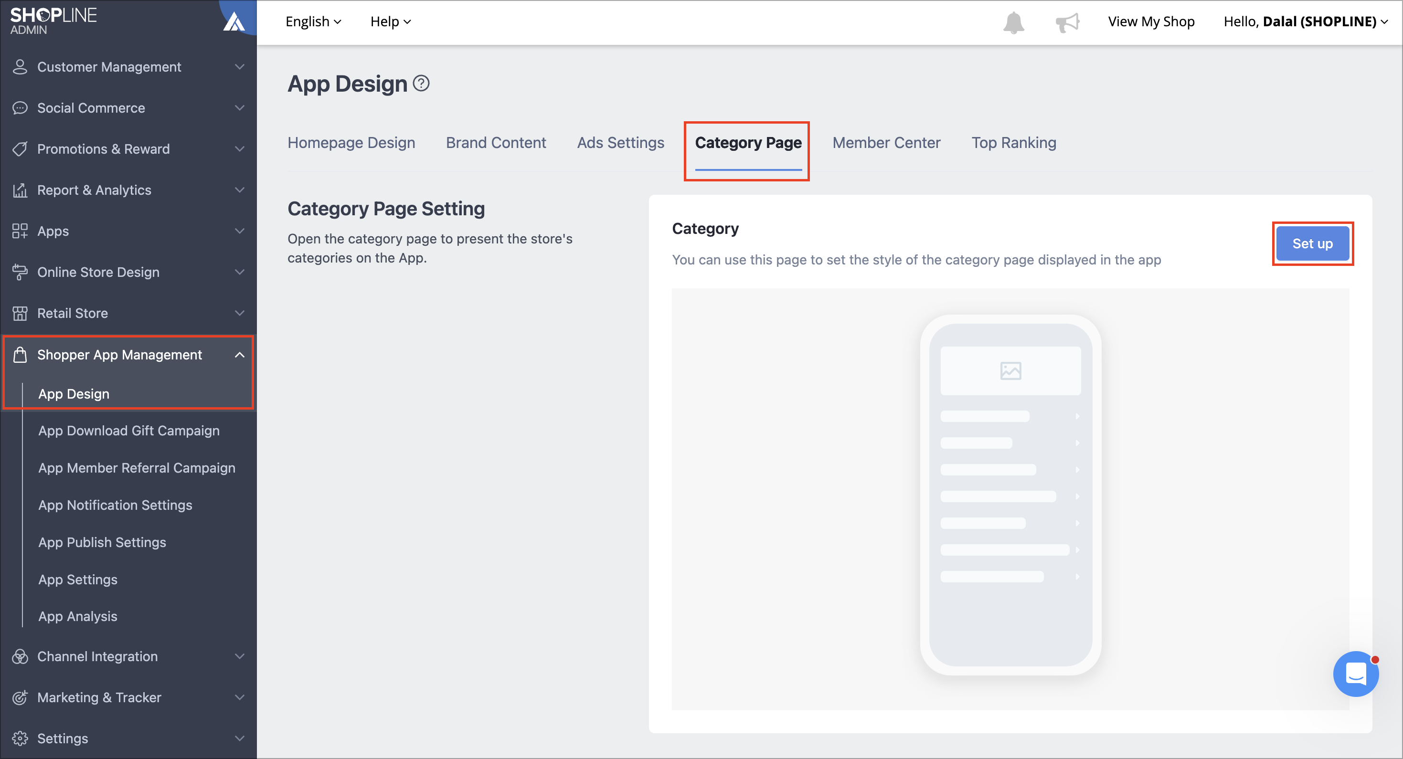Image resolution: width=1403 pixels, height=759 pixels.
Task: Click the Set up button
Action: coord(1313,243)
